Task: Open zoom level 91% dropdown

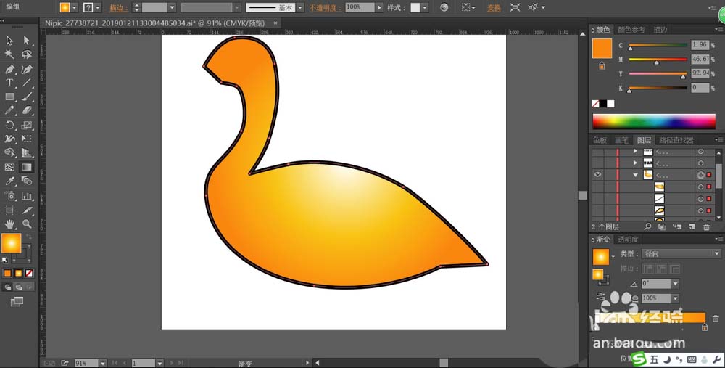Action: 103,364
